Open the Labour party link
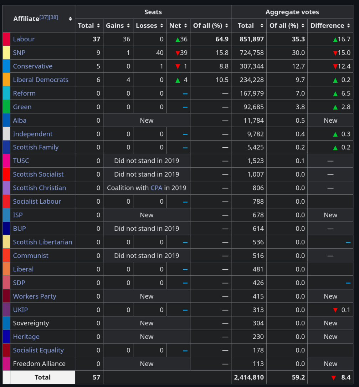 [x=24, y=39]
